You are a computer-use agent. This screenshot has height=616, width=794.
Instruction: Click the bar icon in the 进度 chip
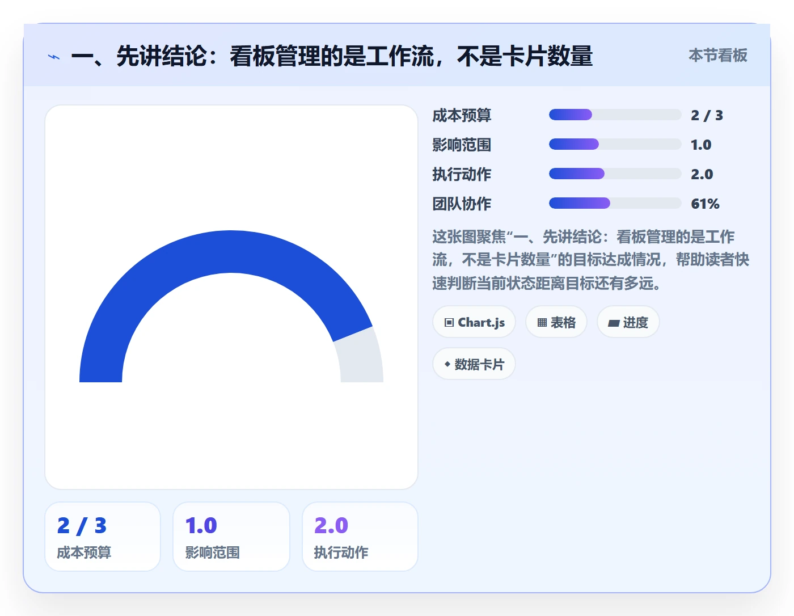614,323
